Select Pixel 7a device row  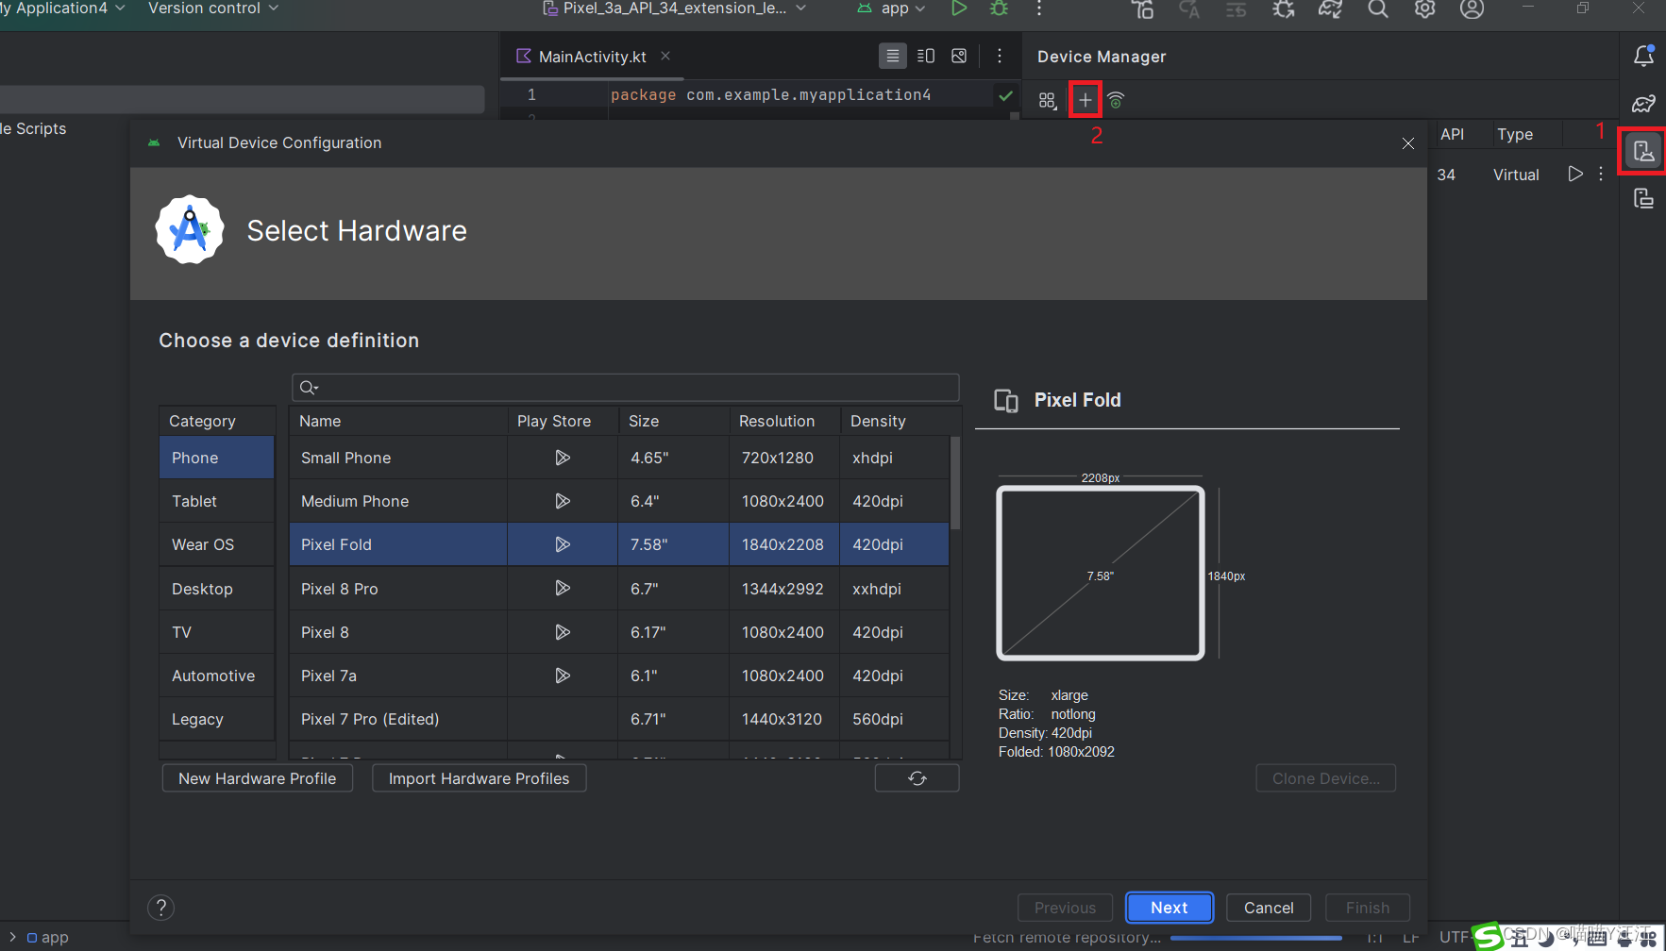pyautogui.click(x=619, y=676)
